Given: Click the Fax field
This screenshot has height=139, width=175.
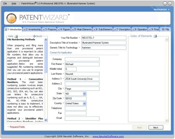Looking at the screenshot, I should pos(76,113).
